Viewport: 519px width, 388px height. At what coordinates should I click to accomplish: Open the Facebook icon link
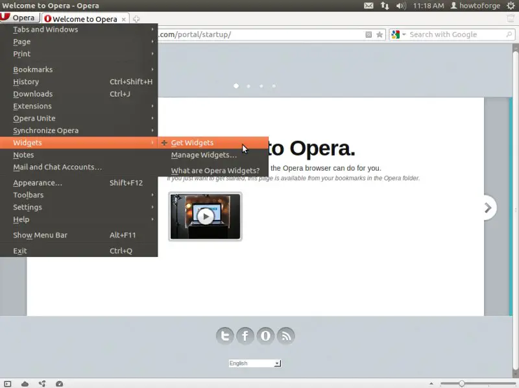pyautogui.click(x=245, y=336)
